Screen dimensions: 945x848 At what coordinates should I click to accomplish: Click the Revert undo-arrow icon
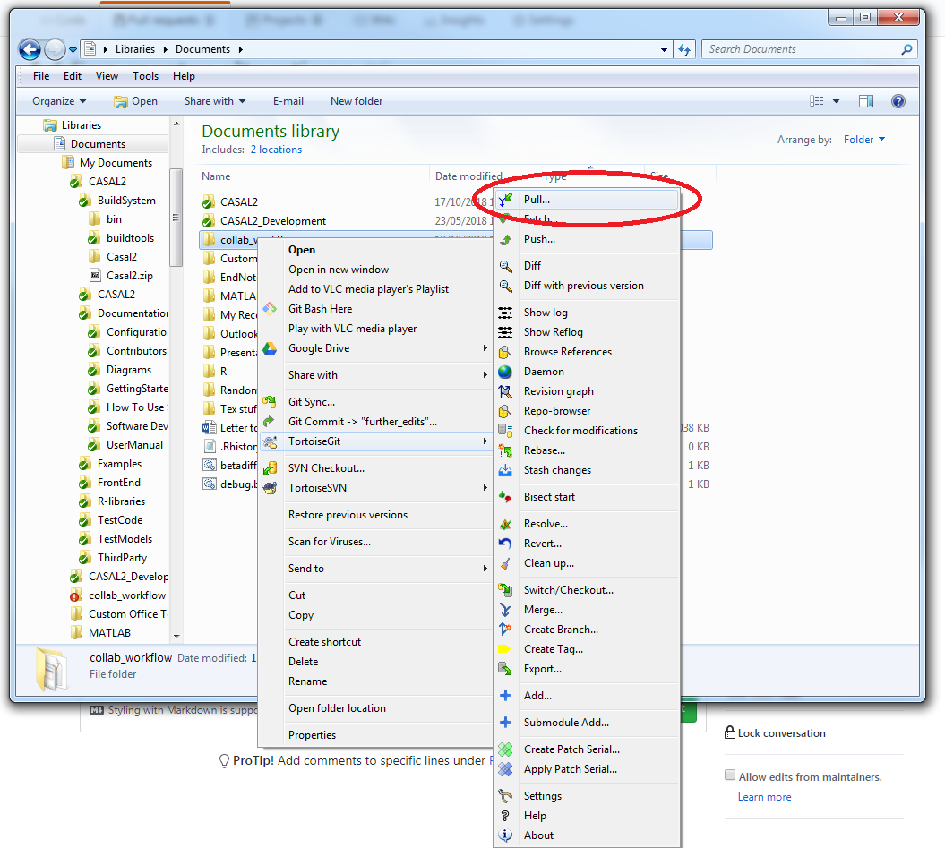506,544
